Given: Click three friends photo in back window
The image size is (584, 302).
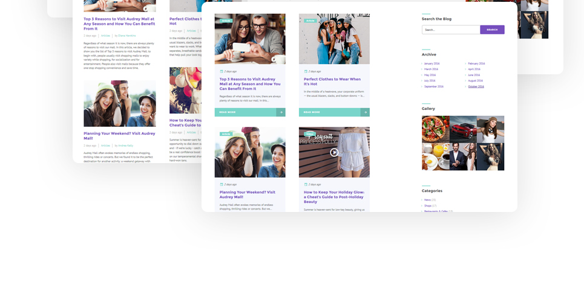Looking at the screenshot, I should (120, 103).
